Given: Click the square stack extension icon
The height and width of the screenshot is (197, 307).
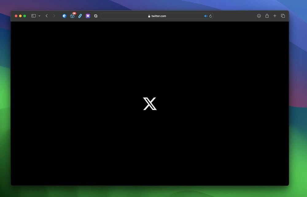Looking at the screenshot, I should 96,16.
